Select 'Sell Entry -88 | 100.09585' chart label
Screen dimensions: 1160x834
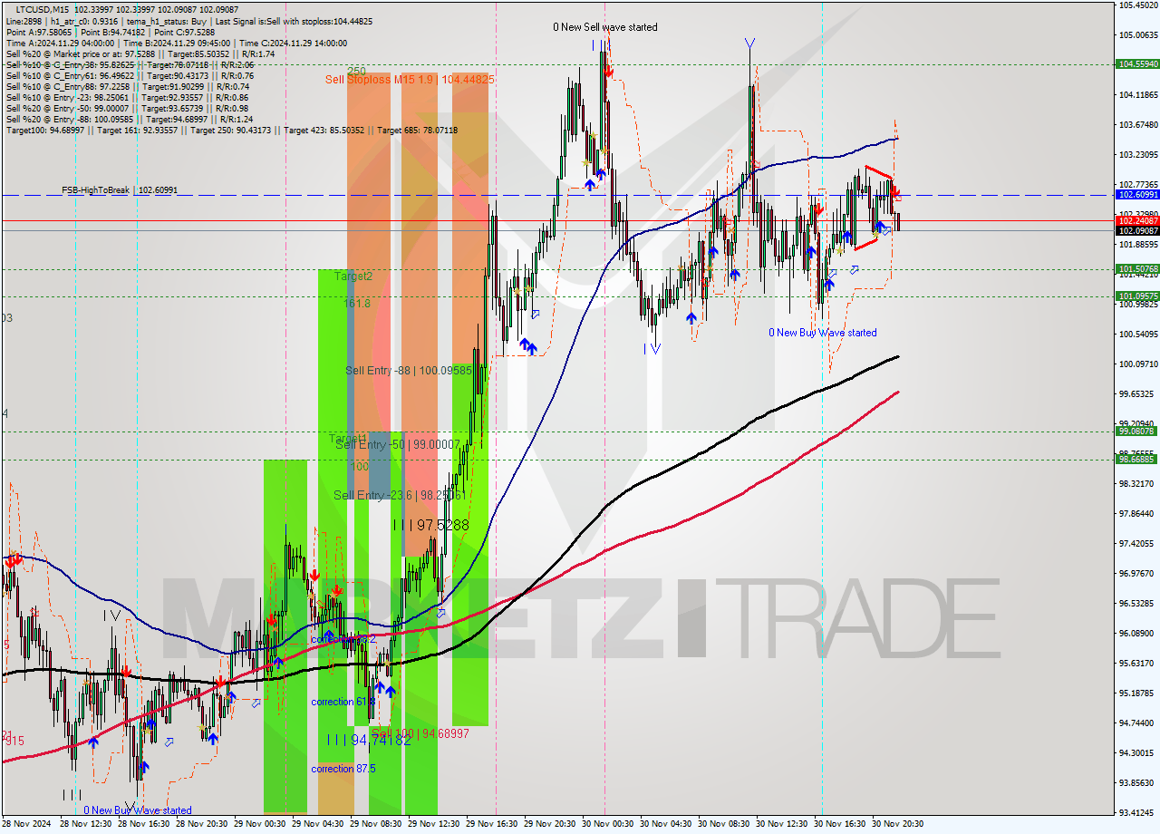409,371
